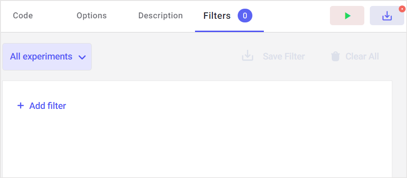Run the query with the green play icon

point(348,16)
